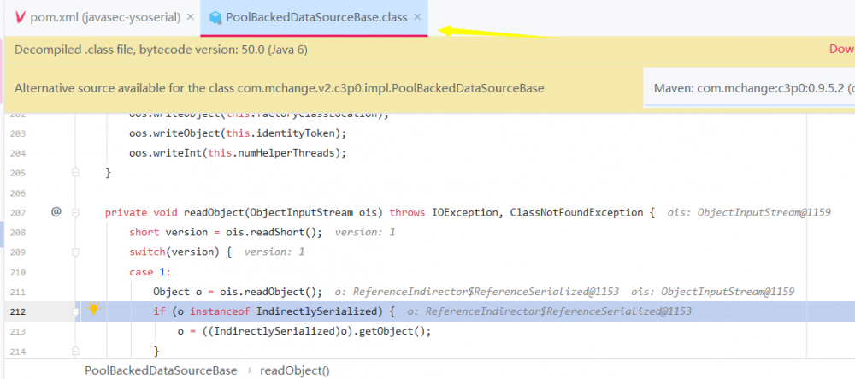The image size is (855, 379).
Task: Click 'ClassNotFoundException' in the readObject signature
Action: tap(576, 212)
